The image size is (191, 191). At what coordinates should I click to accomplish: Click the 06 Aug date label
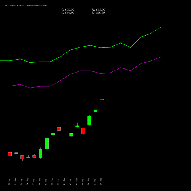point(28,182)
